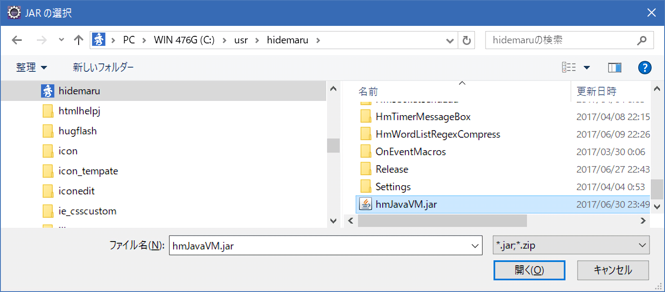The height and width of the screenshot is (292, 665).
Task: Refresh the hidemaru folder listing
Action: [466, 40]
